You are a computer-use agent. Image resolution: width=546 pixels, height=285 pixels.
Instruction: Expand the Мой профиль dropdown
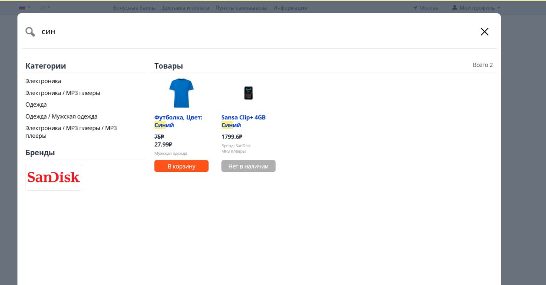click(476, 8)
